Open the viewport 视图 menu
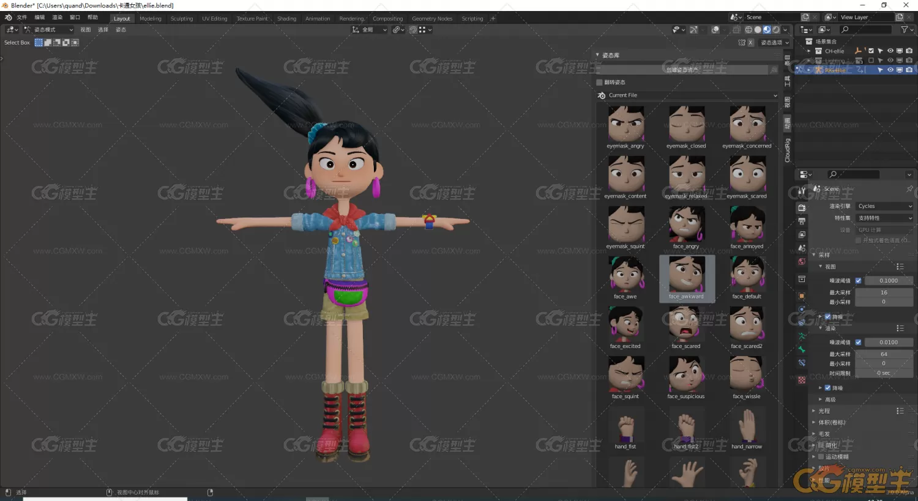Screen dimensions: 918x501 (86, 29)
